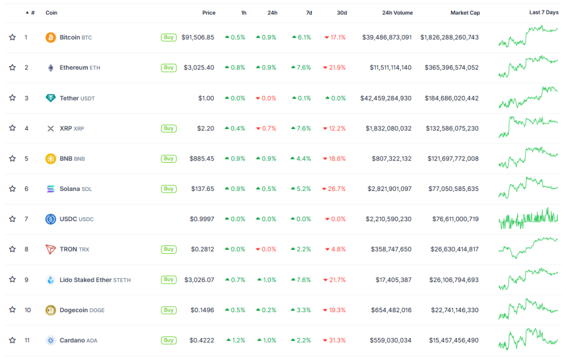Click the BNB coin icon
This screenshot has height=358, width=566.
click(x=50, y=159)
